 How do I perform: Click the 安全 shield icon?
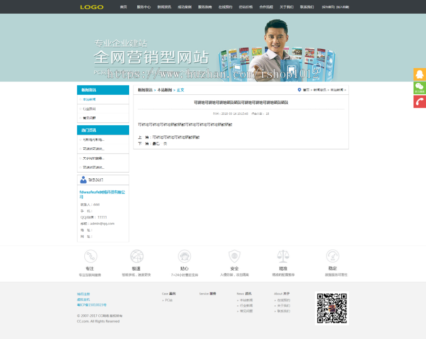[x=234, y=255]
